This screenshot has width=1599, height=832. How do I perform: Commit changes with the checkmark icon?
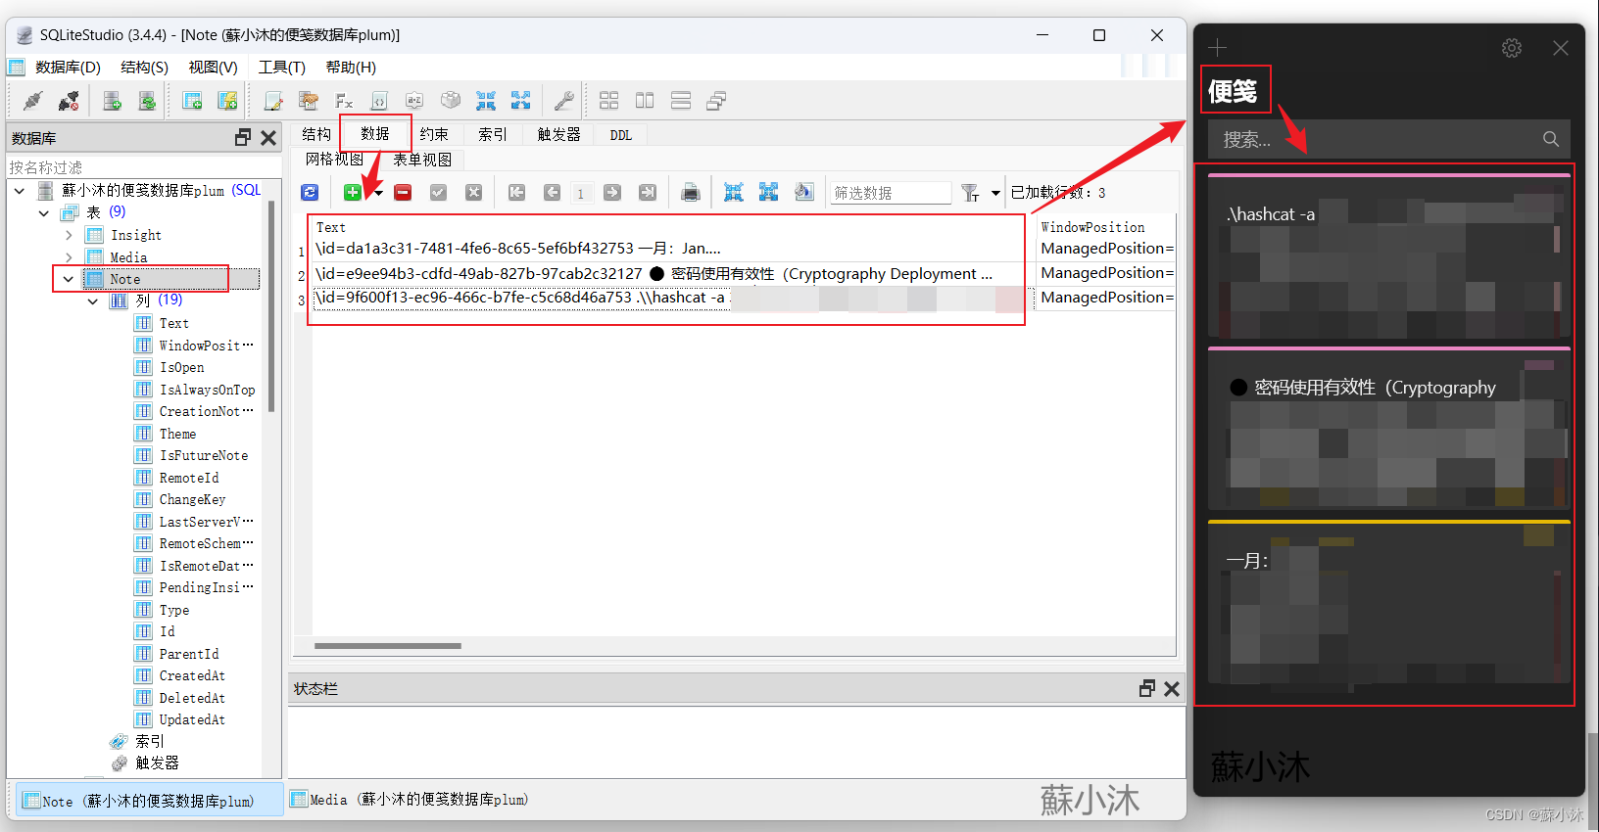click(438, 193)
